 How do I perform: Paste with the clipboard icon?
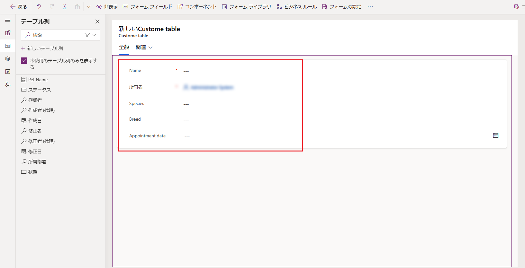click(77, 7)
